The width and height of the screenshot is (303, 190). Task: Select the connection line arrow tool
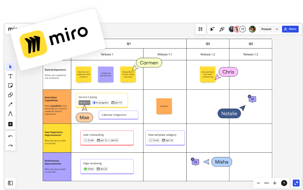click(x=11, y=104)
